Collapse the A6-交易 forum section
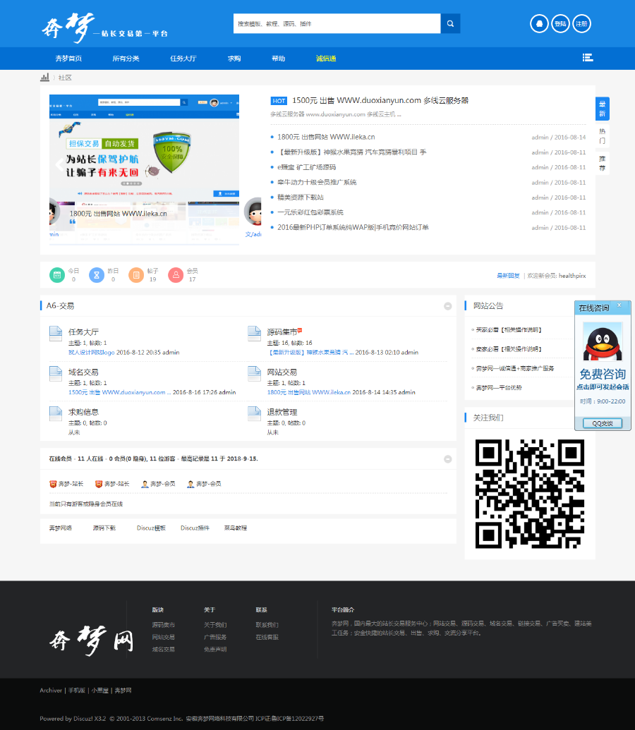Screen dimensions: 635x730 447,306
